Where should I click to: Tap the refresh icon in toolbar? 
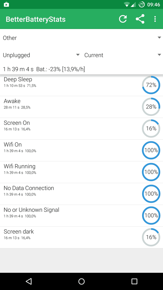point(123,19)
